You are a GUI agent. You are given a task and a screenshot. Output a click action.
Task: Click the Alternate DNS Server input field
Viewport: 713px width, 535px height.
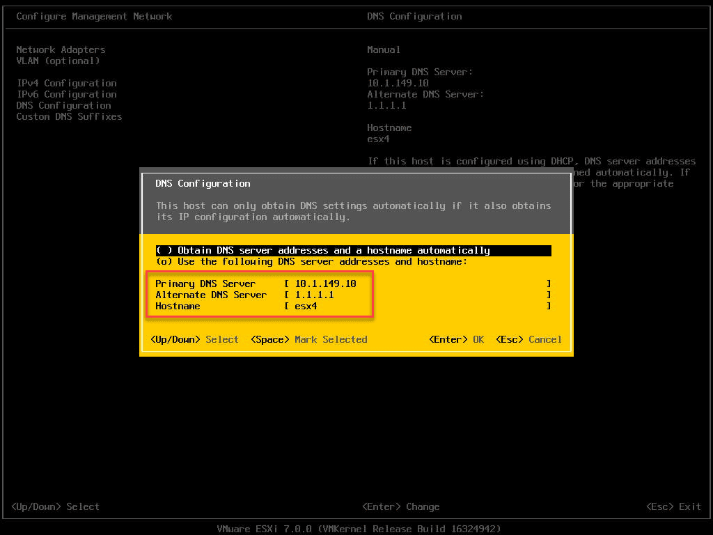[418, 295]
